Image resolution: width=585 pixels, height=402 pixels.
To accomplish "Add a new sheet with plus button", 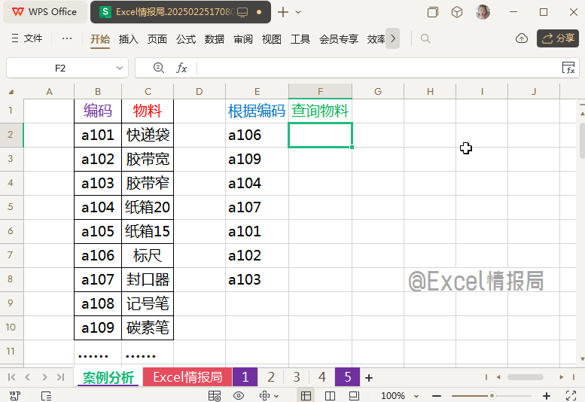I will pos(369,378).
